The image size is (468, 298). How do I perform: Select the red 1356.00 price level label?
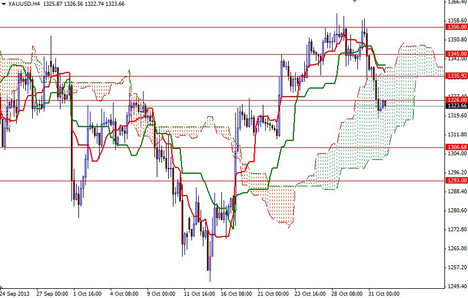(x=456, y=26)
